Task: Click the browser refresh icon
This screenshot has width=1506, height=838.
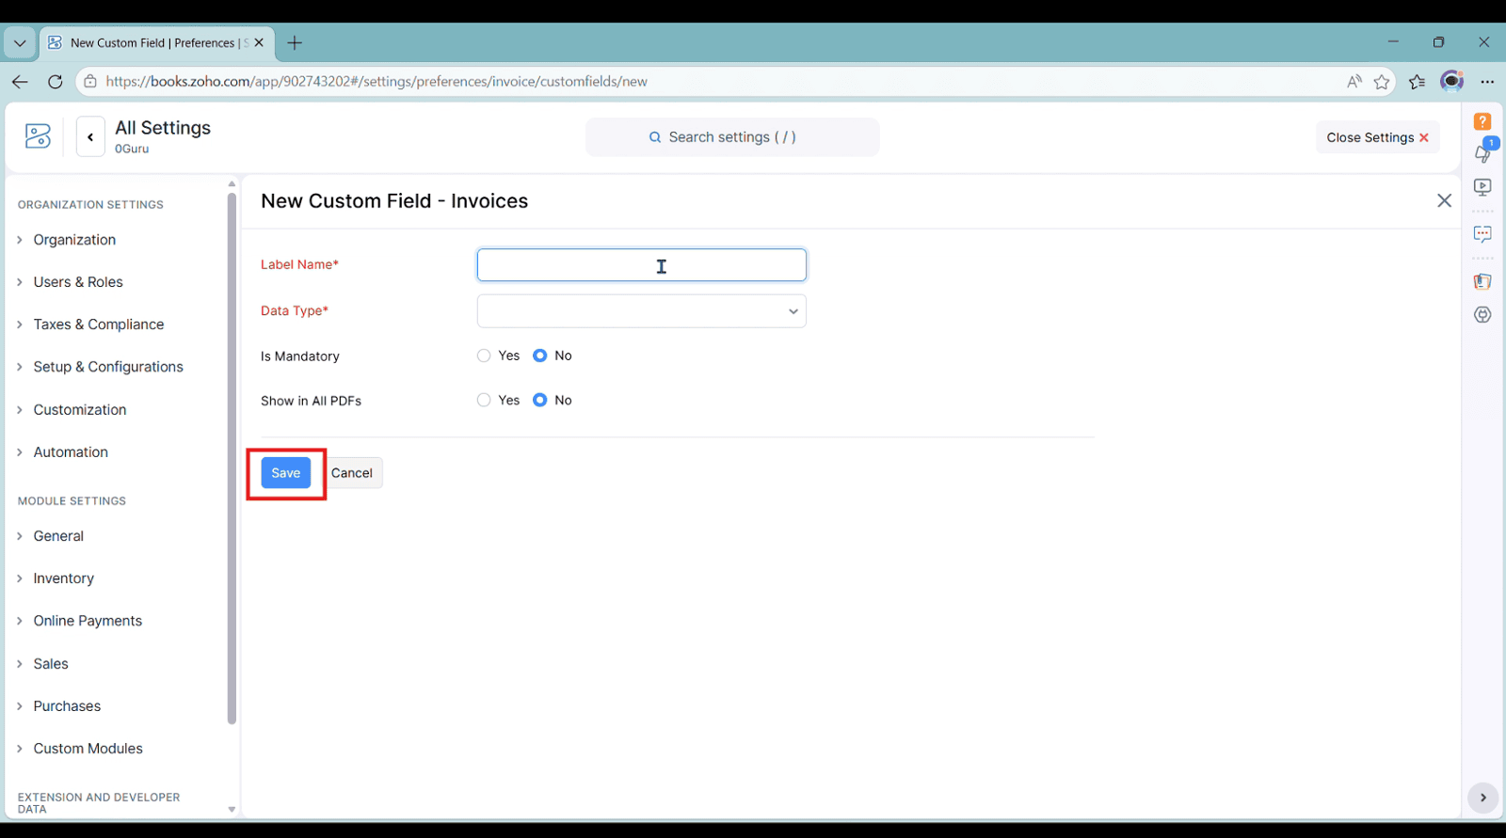Action: 56,82
